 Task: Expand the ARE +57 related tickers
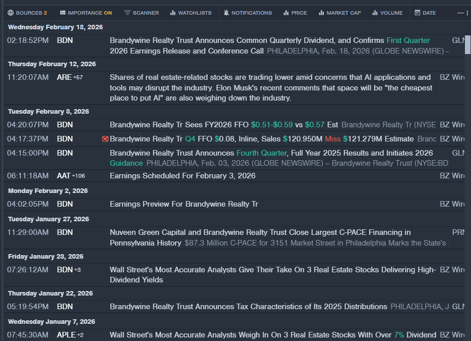[77, 77]
